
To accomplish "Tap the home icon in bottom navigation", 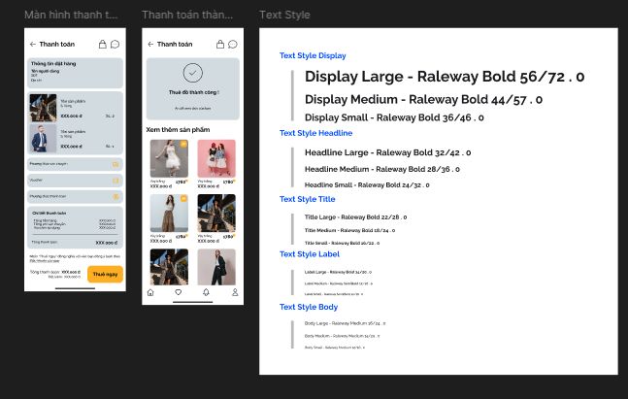I will coord(150,292).
